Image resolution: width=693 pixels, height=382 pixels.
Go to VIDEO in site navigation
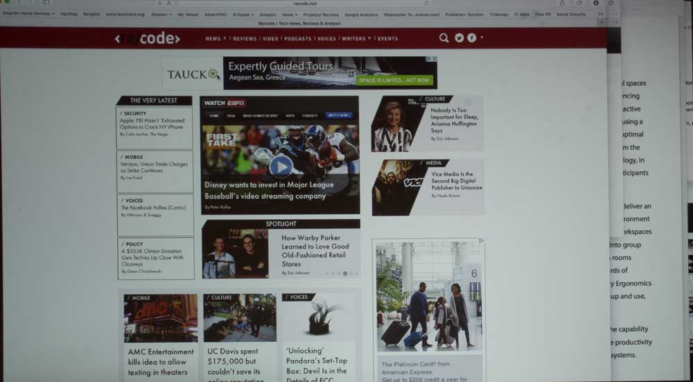(270, 38)
